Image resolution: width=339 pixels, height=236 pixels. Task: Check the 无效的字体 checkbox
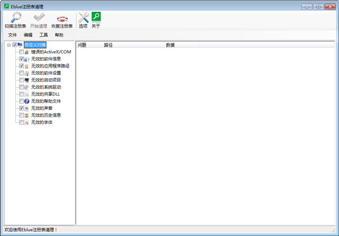pos(21,122)
